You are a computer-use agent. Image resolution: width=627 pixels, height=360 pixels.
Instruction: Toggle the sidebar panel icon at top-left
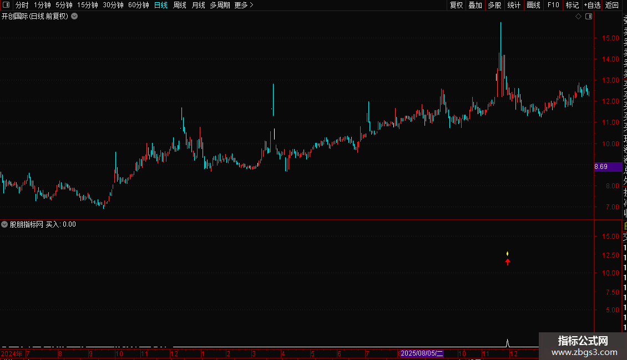(6, 5)
